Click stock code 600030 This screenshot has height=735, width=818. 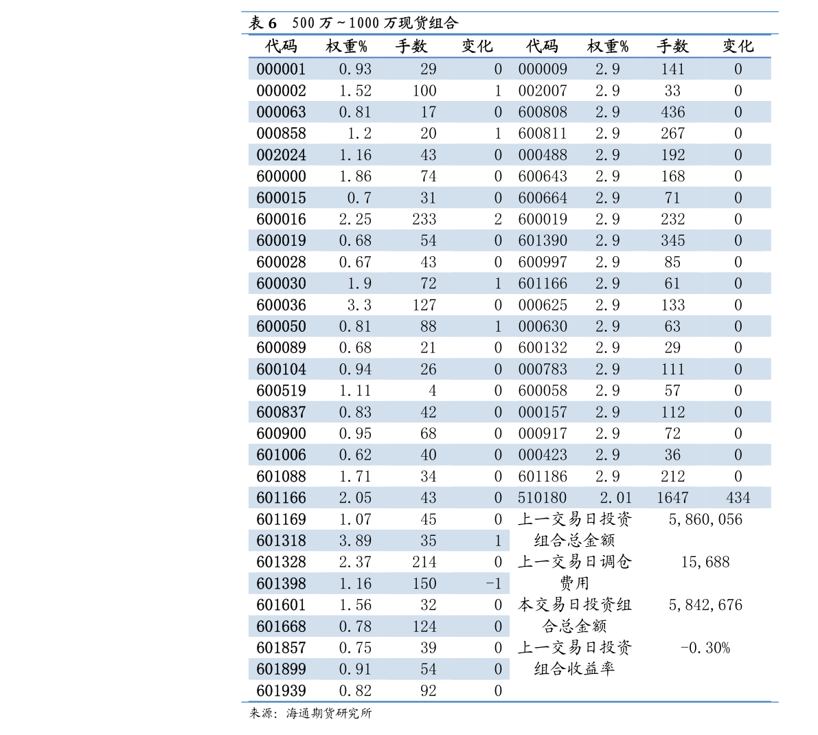tap(281, 284)
